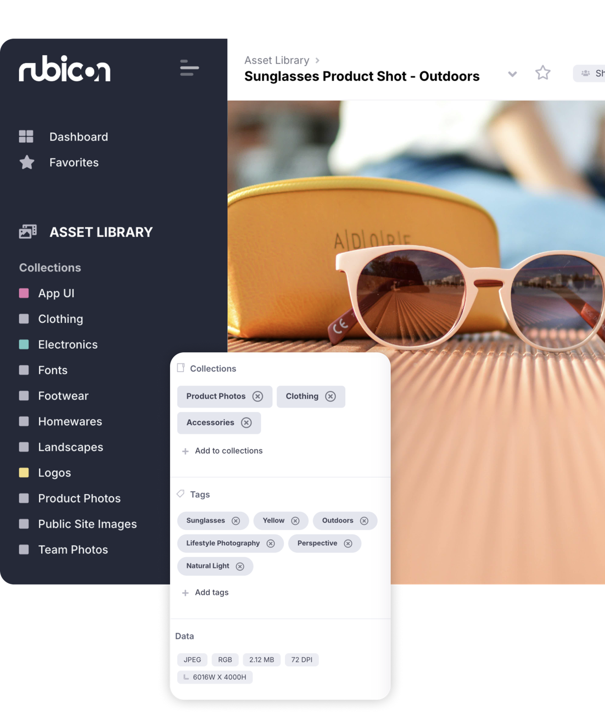Remove the Yellow tag from the asset
This screenshot has width=605, height=723.
point(296,521)
